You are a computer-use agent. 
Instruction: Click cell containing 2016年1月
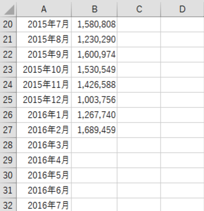[44, 115]
